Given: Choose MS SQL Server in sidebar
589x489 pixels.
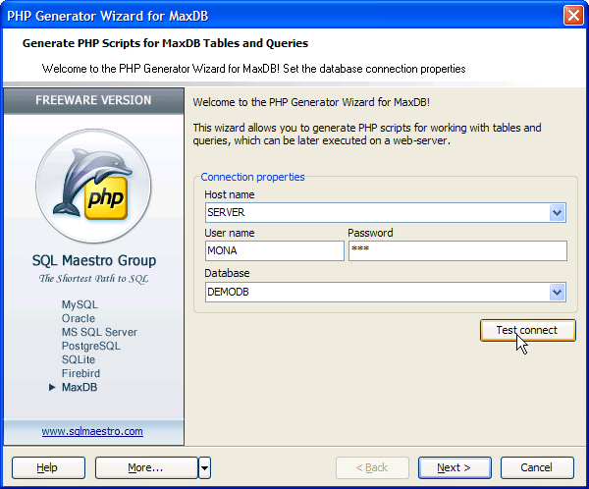Looking at the screenshot, I should click(99, 333).
